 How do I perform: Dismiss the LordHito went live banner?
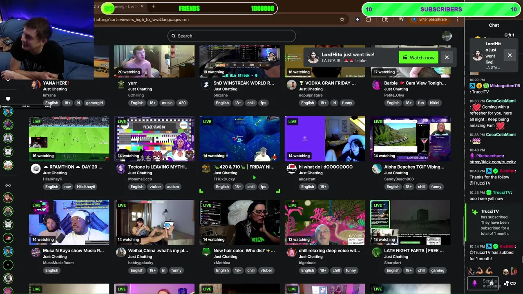tap(447, 58)
